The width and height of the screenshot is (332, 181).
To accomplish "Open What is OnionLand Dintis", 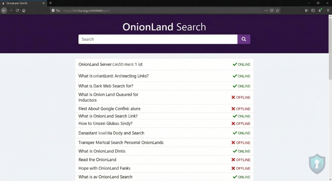I will [102, 151].
